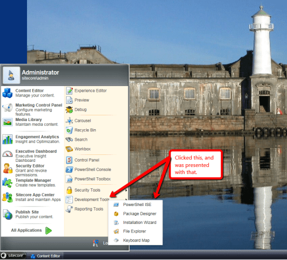
Task: Click the Administrator wizard avatar
Action: click(x=11, y=75)
